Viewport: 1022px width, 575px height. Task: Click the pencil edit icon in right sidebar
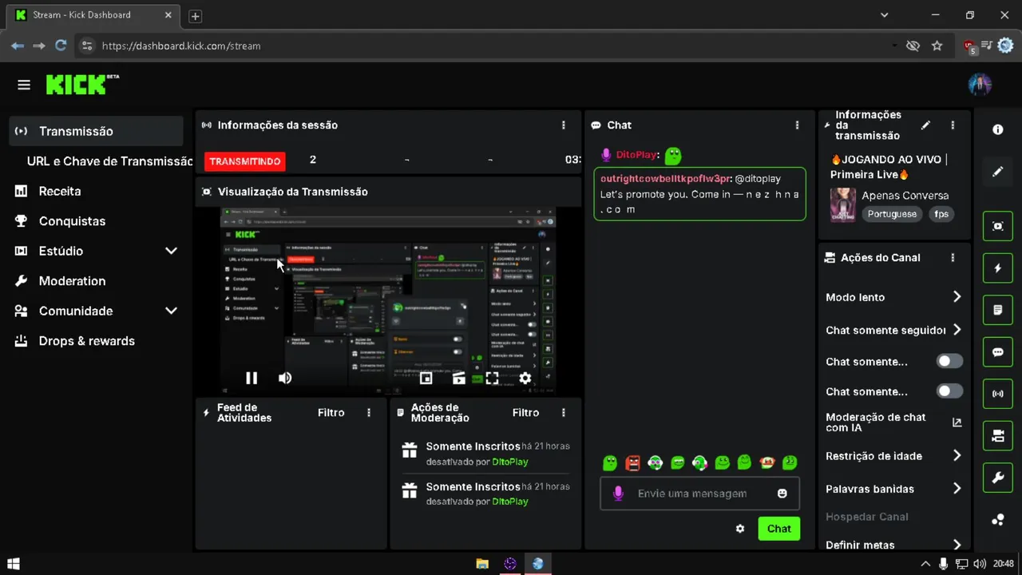(998, 172)
